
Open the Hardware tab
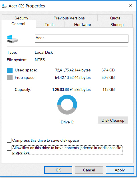[x=82, y=25]
